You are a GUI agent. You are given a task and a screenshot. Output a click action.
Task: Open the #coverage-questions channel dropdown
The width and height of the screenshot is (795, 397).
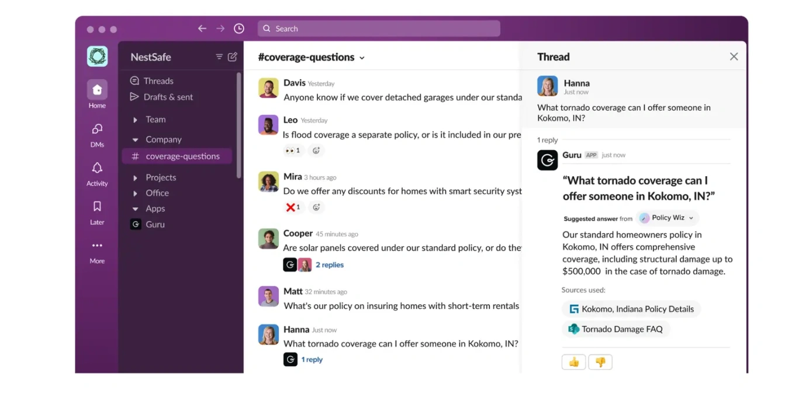click(x=362, y=58)
